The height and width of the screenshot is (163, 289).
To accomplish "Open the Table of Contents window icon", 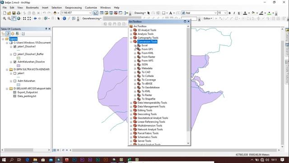I will click(x=102, y=13).
